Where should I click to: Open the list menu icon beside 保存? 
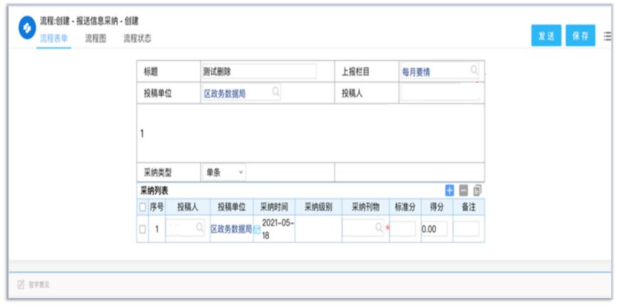pyautogui.click(x=607, y=36)
